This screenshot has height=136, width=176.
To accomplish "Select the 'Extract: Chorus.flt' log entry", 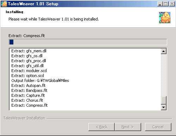I will pyautogui.click(x=27, y=100).
